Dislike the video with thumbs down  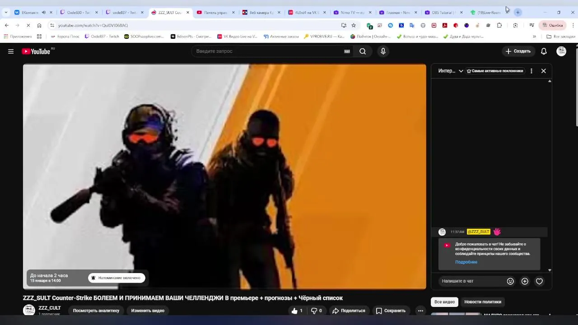click(x=317, y=311)
